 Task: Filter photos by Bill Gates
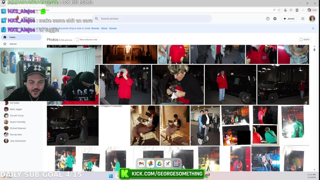15,103
